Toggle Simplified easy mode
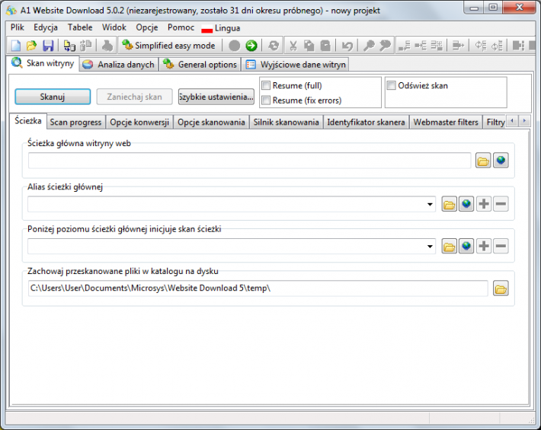 click(x=168, y=46)
